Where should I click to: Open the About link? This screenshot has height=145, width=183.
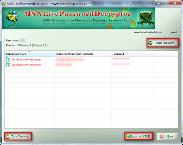click(x=174, y=32)
